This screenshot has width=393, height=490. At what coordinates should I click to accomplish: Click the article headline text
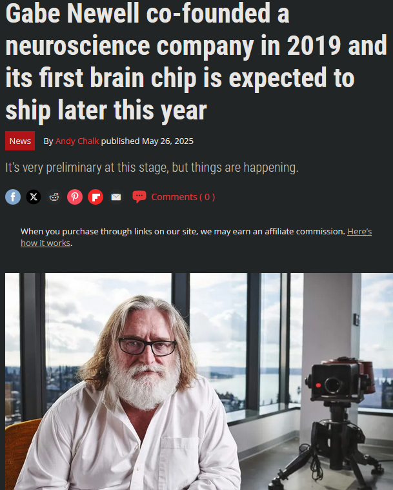coord(196,62)
